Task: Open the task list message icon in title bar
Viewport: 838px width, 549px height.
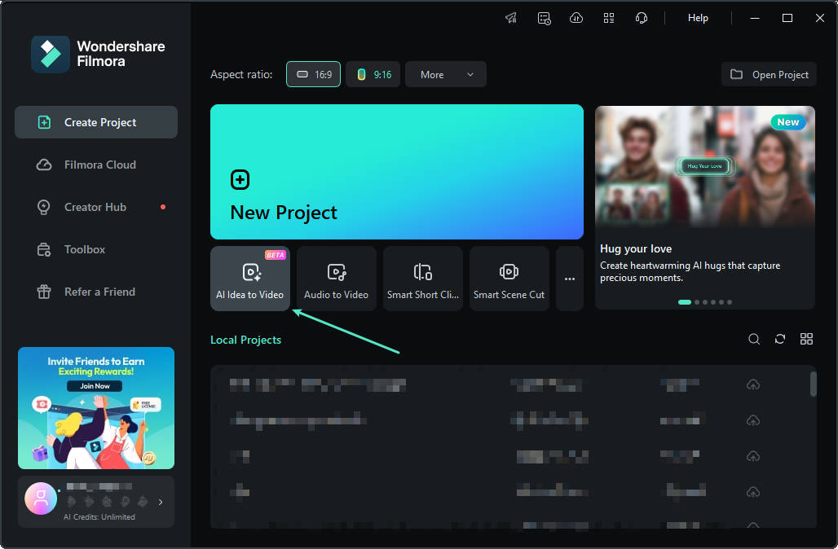Action: [x=544, y=18]
